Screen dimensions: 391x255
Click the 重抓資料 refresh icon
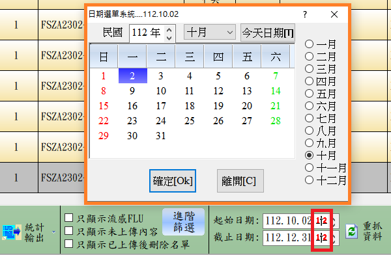coord(352,231)
